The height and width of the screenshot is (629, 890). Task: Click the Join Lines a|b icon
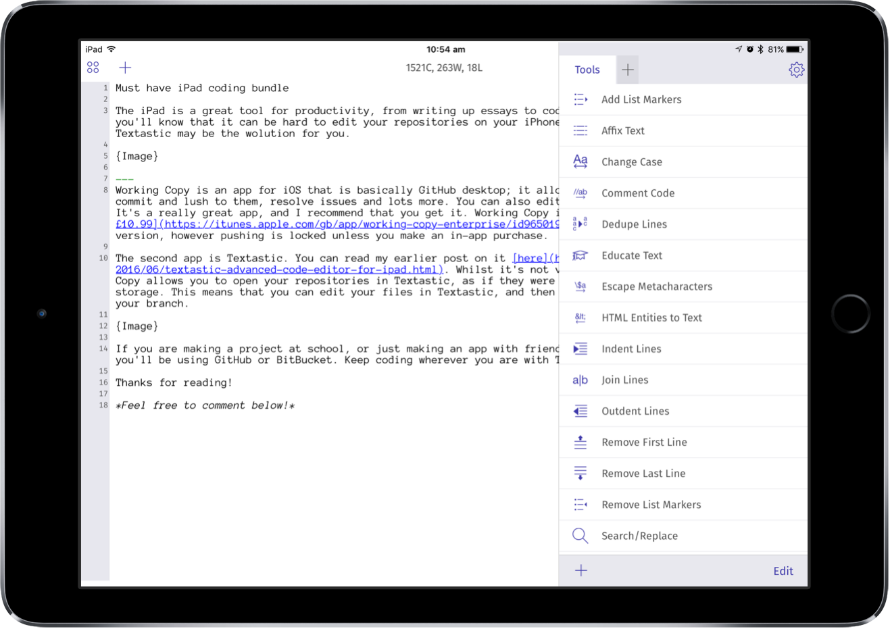click(580, 380)
